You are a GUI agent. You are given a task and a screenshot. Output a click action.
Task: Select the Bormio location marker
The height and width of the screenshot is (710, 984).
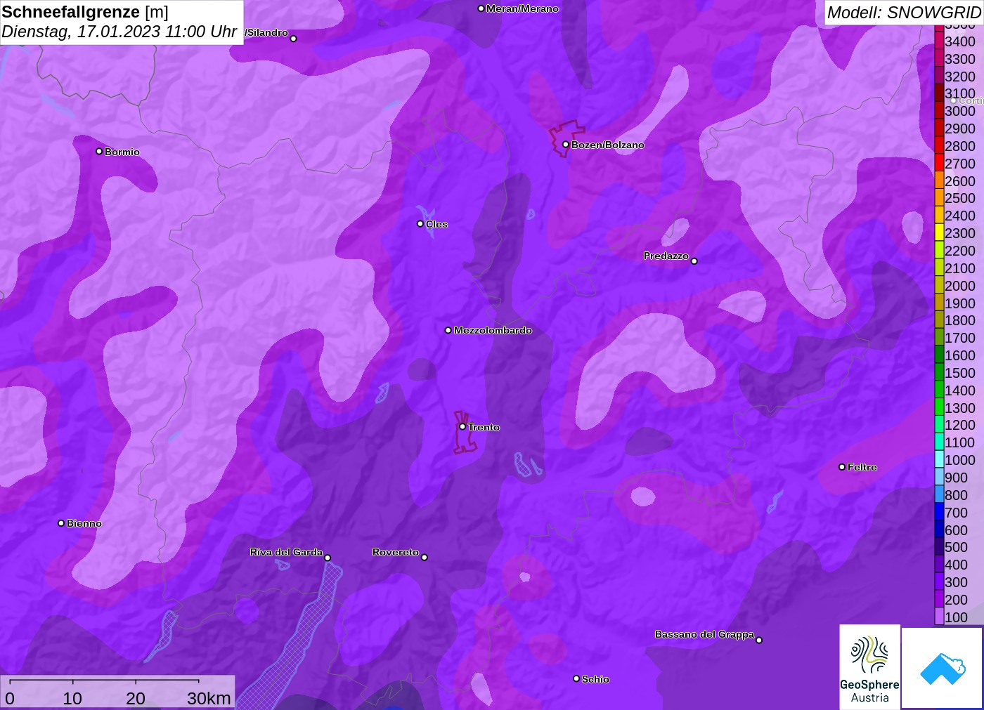99,151
